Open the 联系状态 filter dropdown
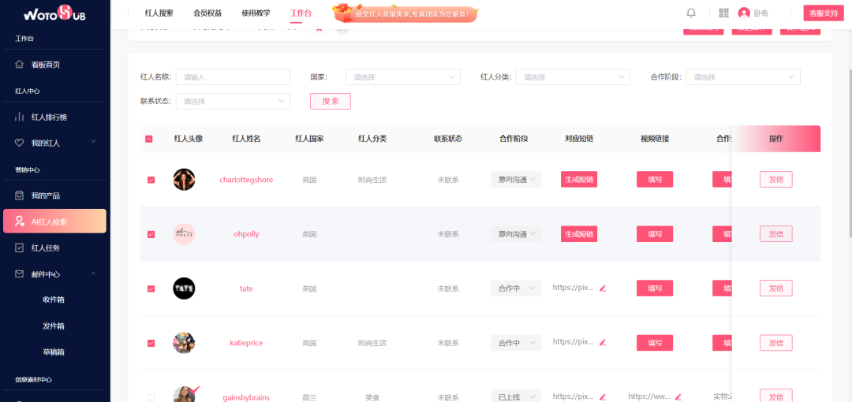The height and width of the screenshot is (402, 852). click(233, 101)
